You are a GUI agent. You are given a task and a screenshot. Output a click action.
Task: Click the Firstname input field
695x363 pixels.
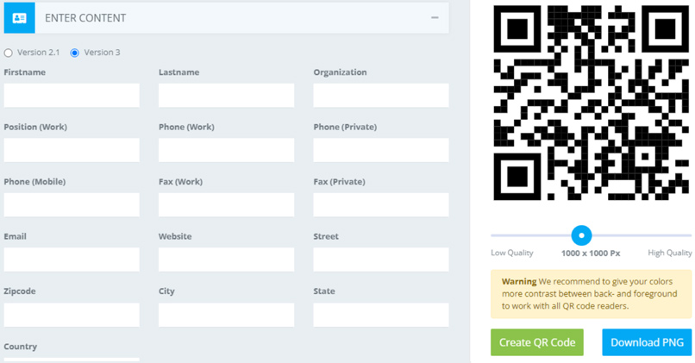click(x=72, y=96)
